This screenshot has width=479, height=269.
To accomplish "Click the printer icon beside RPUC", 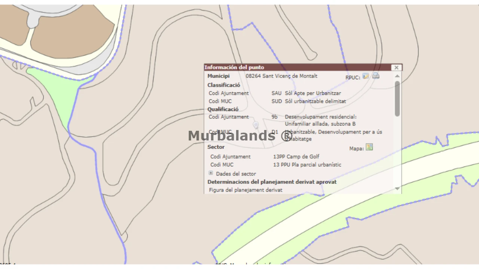I will 376,76.
